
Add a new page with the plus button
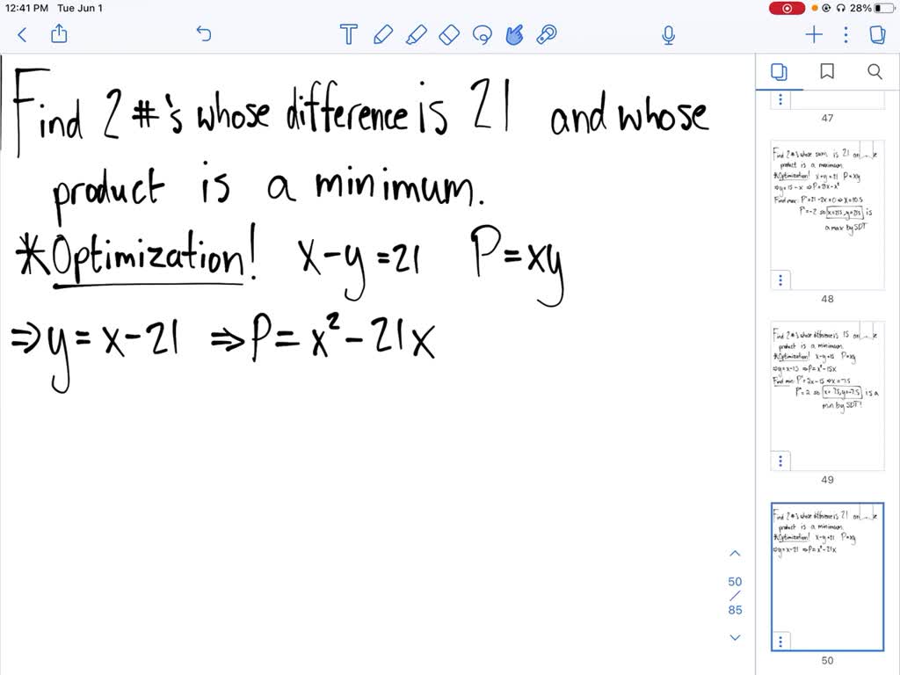[x=813, y=34]
